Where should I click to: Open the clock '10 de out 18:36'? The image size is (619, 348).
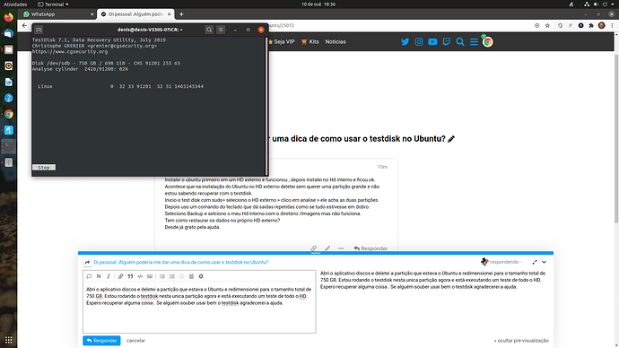coord(318,4)
